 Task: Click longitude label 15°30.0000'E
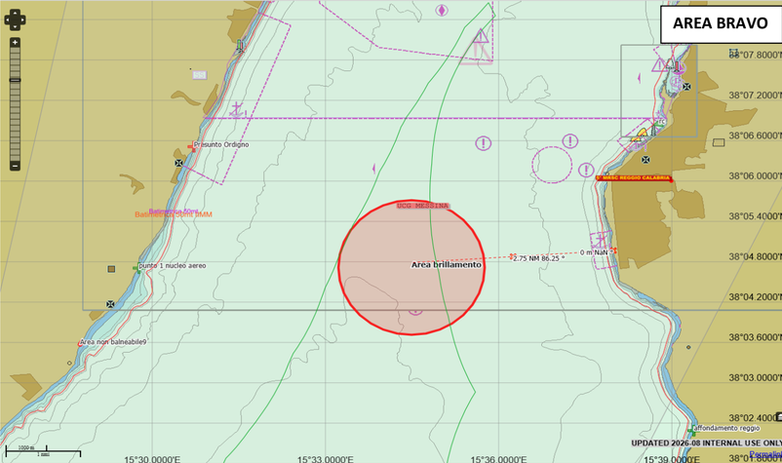[152, 459]
